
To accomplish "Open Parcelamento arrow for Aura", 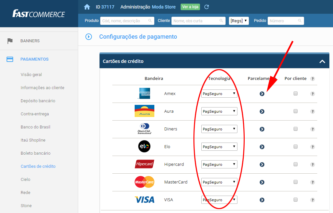I will click(262, 111).
